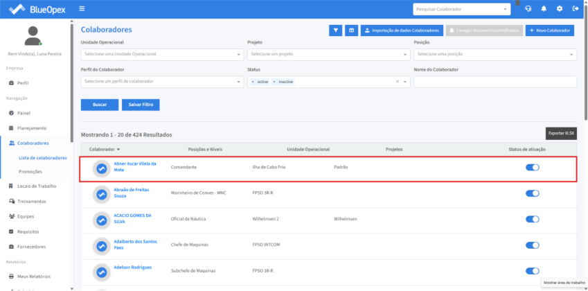Viewport: 588px width, 291px height.
Task: Open the notifications bell icon
Action: tap(544, 9)
